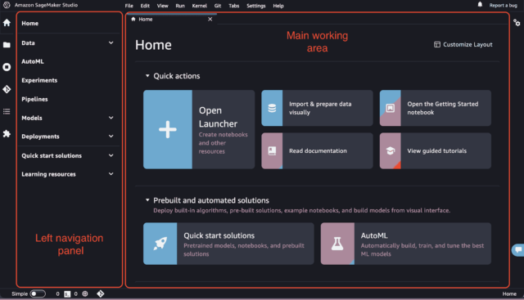The image size is (524, 300).
Task: Open the Extensions puzzle icon
Action: click(7, 134)
